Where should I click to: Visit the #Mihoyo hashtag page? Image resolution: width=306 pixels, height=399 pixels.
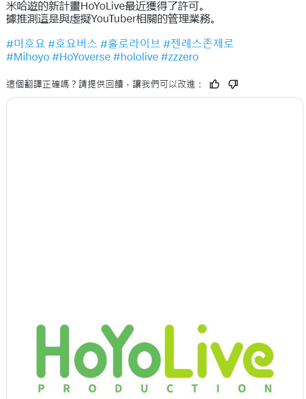tap(28, 57)
